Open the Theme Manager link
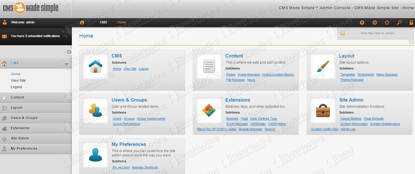Viewport: 415px width, 174px height. coord(352,80)
